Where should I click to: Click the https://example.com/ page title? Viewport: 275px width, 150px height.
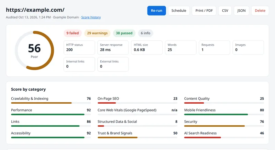tap(35, 10)
